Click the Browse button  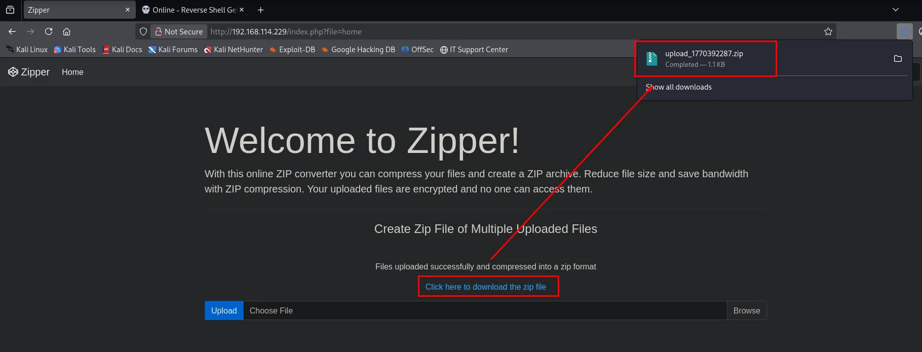pos(747,310)
